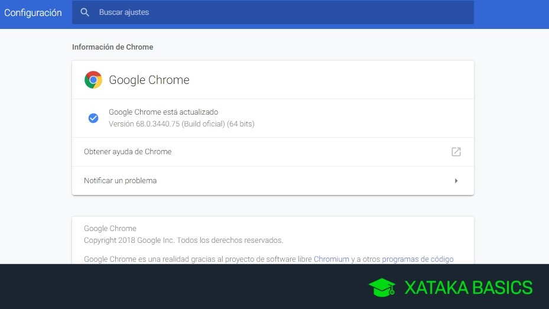549x309 pixels.
Task: Click the Información de Chrome heading
Action: pos(112,47)
